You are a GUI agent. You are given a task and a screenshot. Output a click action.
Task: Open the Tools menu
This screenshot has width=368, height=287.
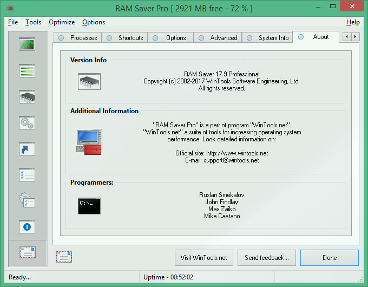coord(33,22)
